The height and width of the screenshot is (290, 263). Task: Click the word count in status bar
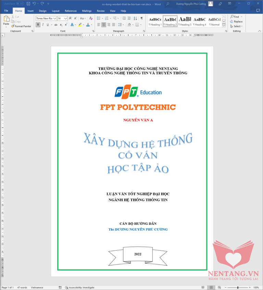click(x=22, y=287)
